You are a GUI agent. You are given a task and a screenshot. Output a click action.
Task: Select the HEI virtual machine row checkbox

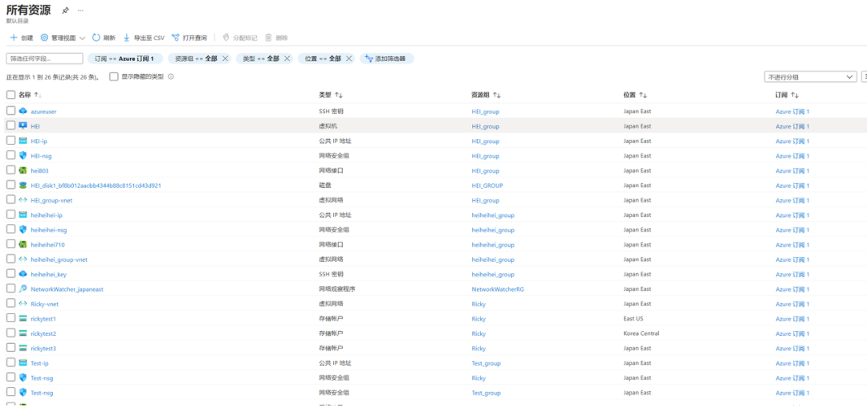[x=10, y=125]
